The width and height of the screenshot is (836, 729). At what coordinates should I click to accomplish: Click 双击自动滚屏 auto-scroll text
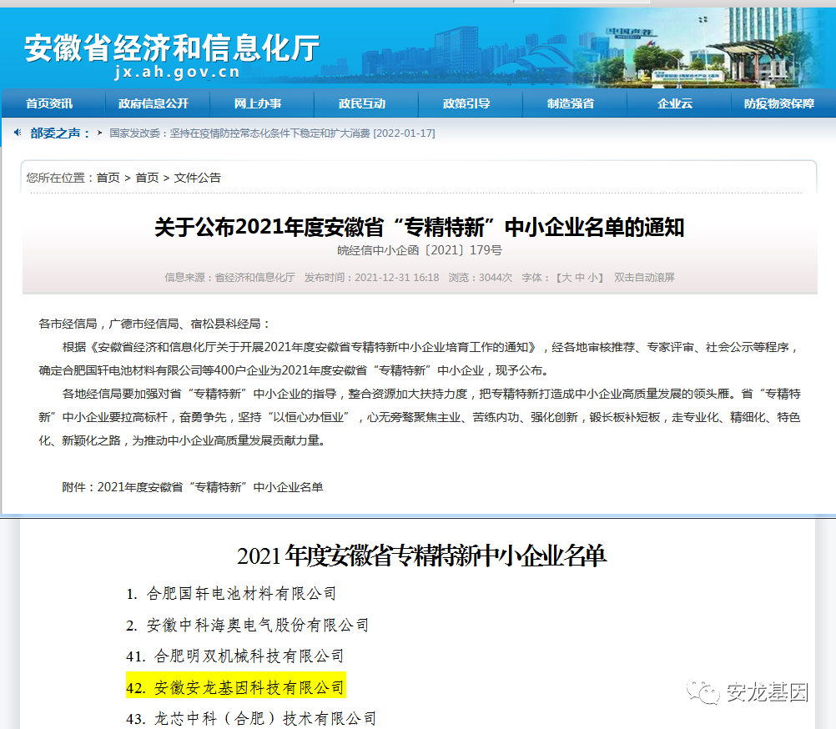[644, 278]
